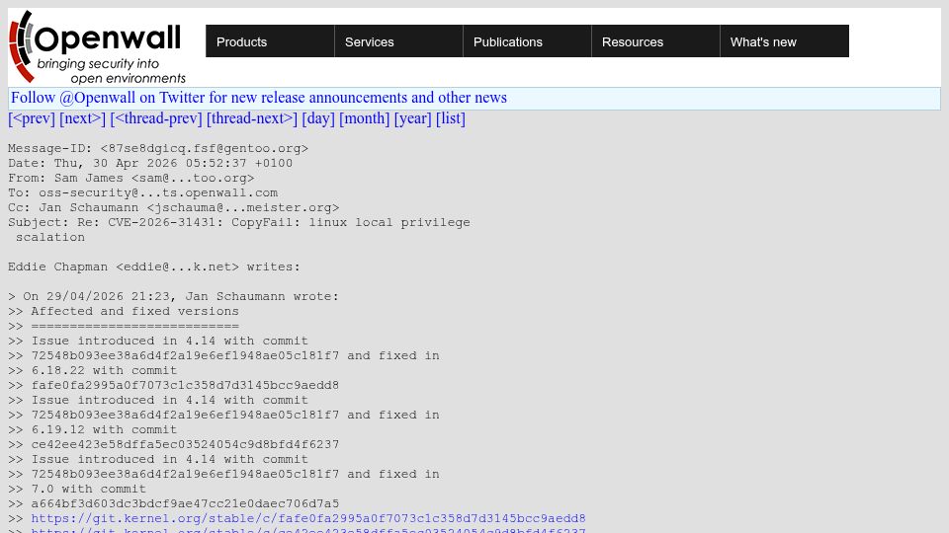Viewport: 949px width, 533px height.
Task: Click commit hash ce42ee423e58dffa5ec03524054c9d8bfd4f6237
Action: coord(185,444)
